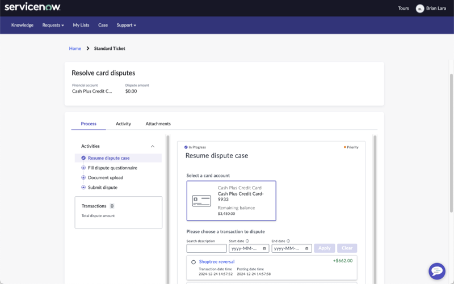Go to Home breadcrumb link
454x284 pixels.
(x=75, y=48)
